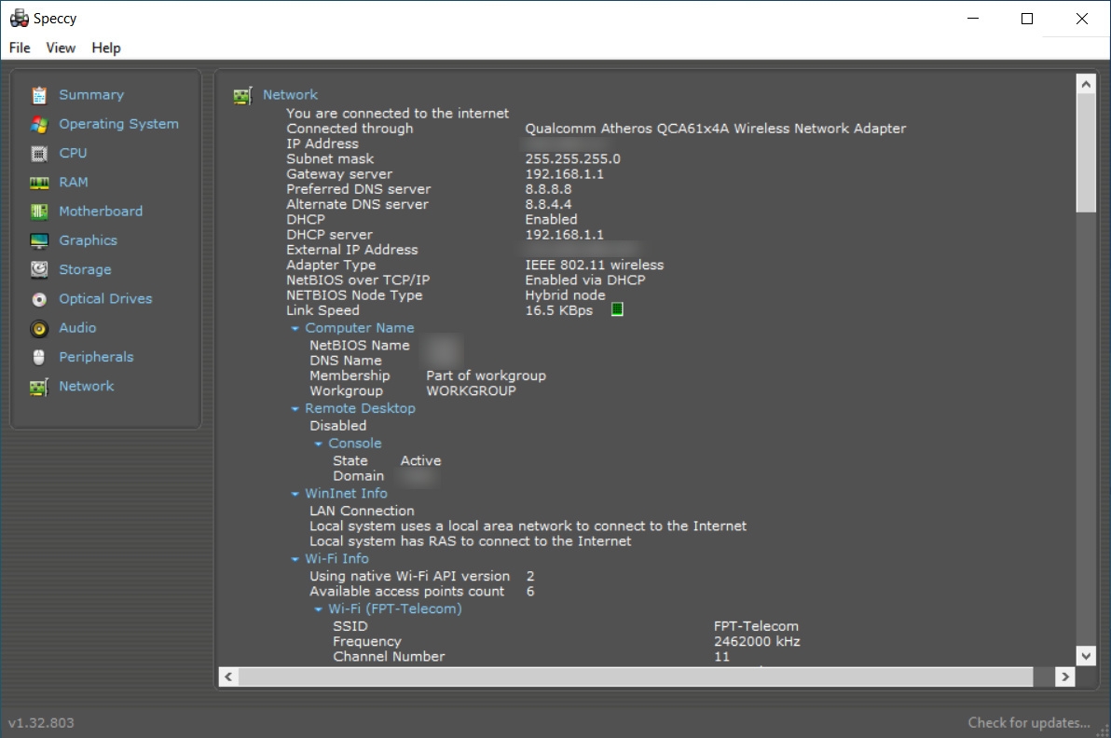Screen dimensions: 1111x738
Task: Click the Frequency value 2462000 kHz
Action: 757,642
